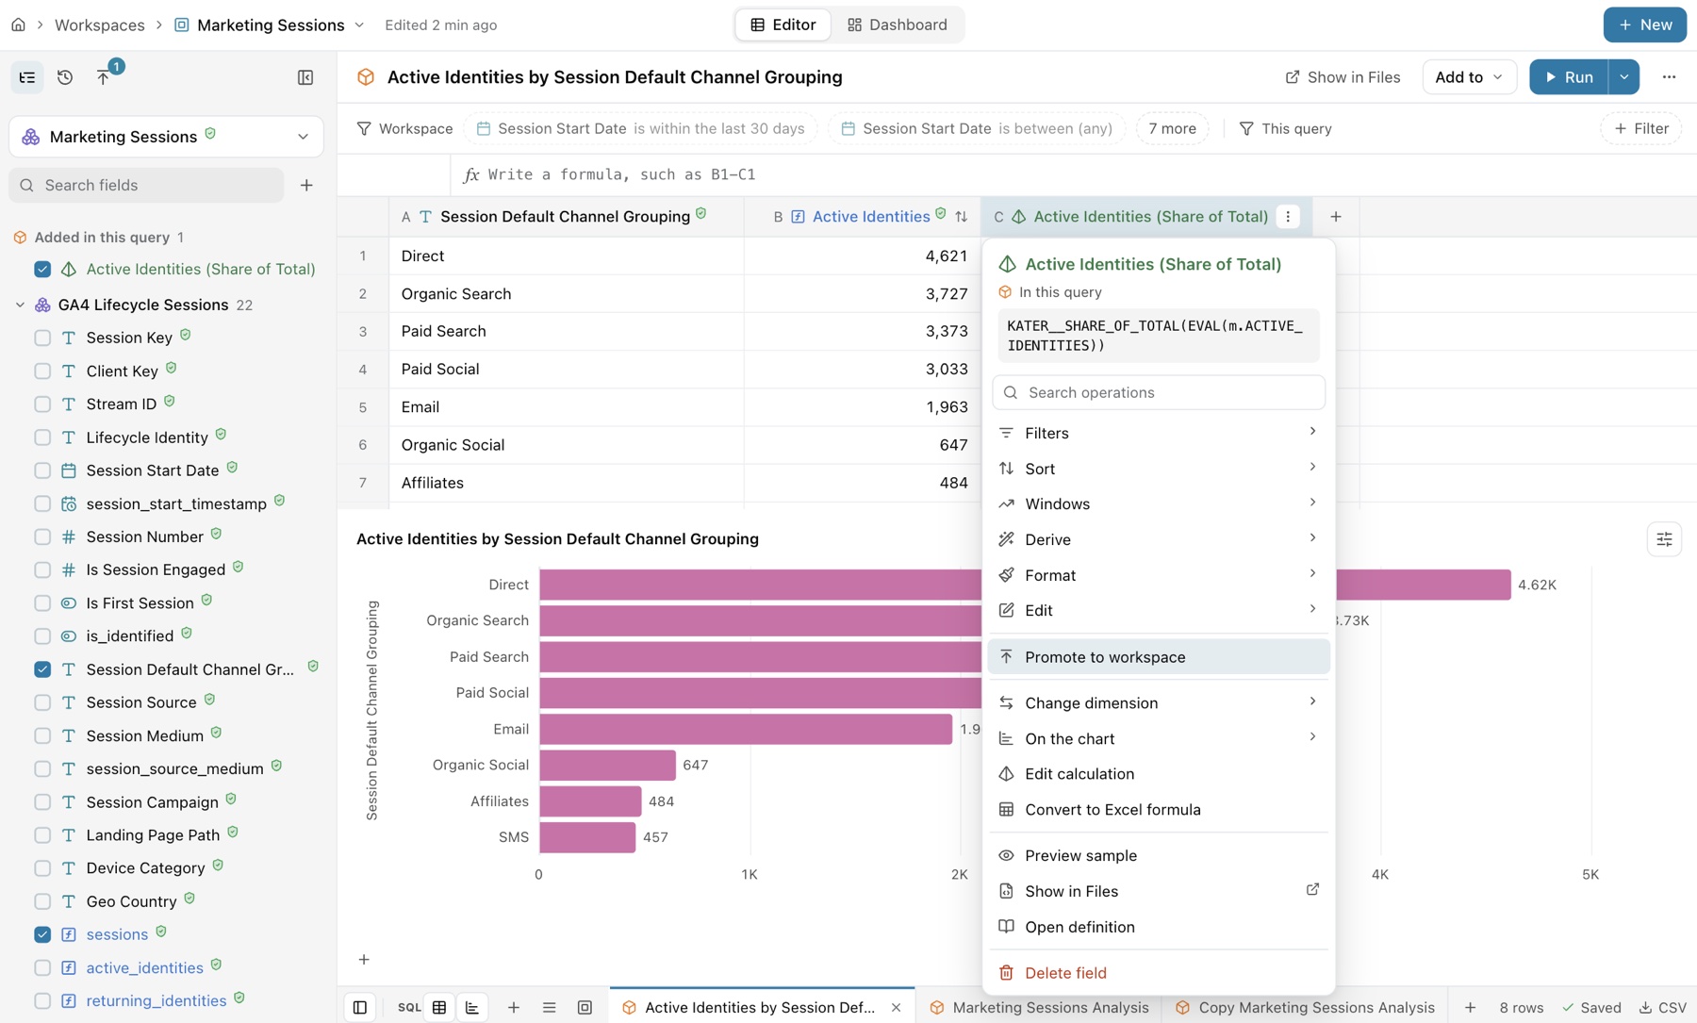Click the SMS bar in the chart
Screen dimensions: 1697x1023
(587, 837)
